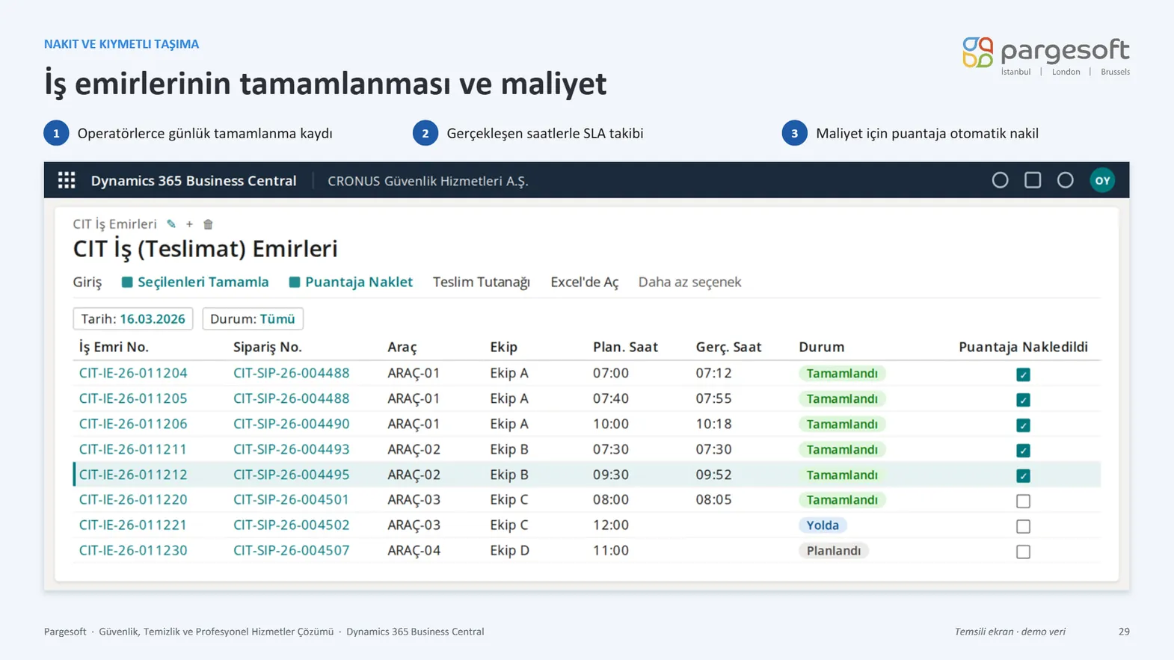The image size is (1174, 660).
Task: Click the CIT İş Emirleri breadcrumb text
Action: pyautogui.click(x=114, y=224)
